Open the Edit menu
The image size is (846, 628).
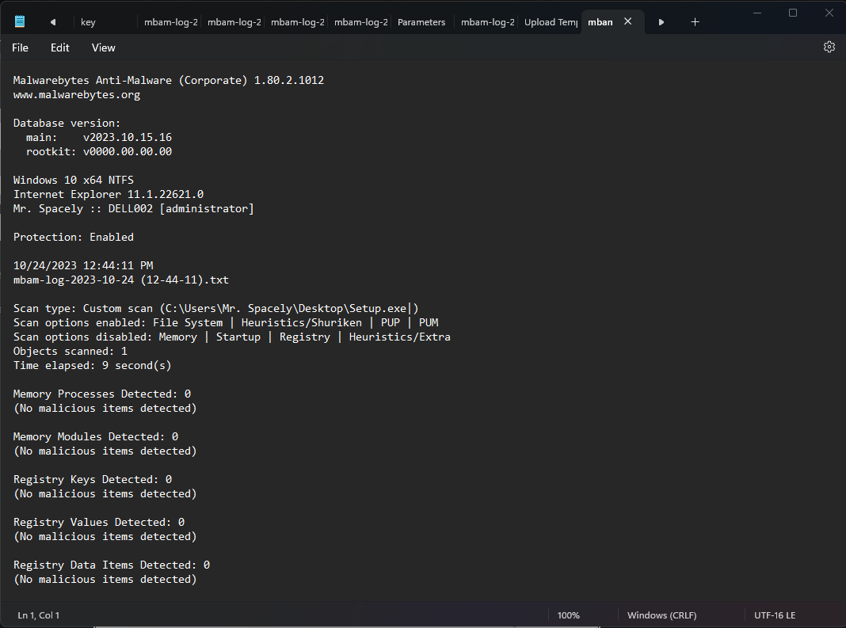point(60,48)
